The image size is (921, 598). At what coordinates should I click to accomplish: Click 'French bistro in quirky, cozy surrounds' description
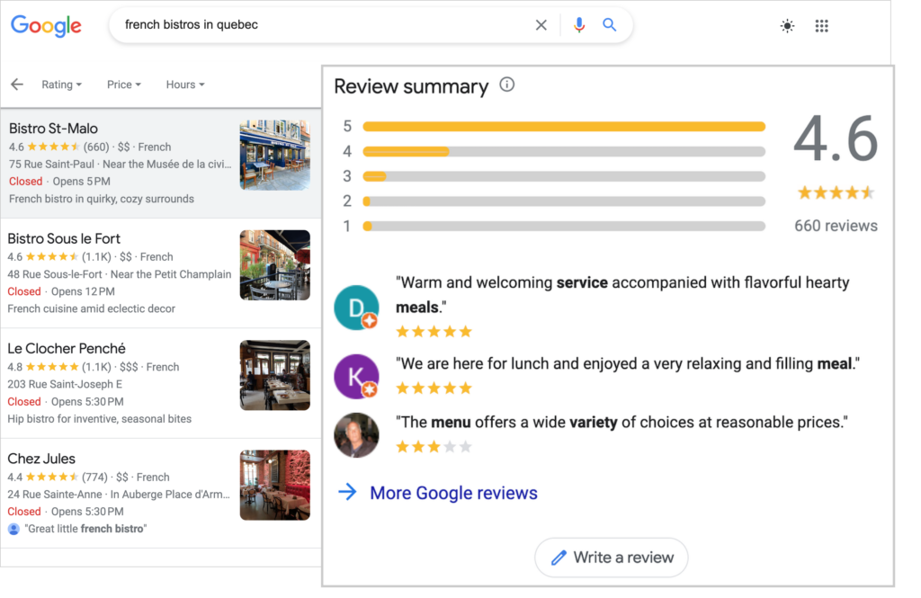pos(101,199)
